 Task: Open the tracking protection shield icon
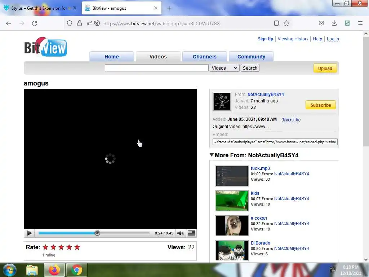[x=70, y=23]
